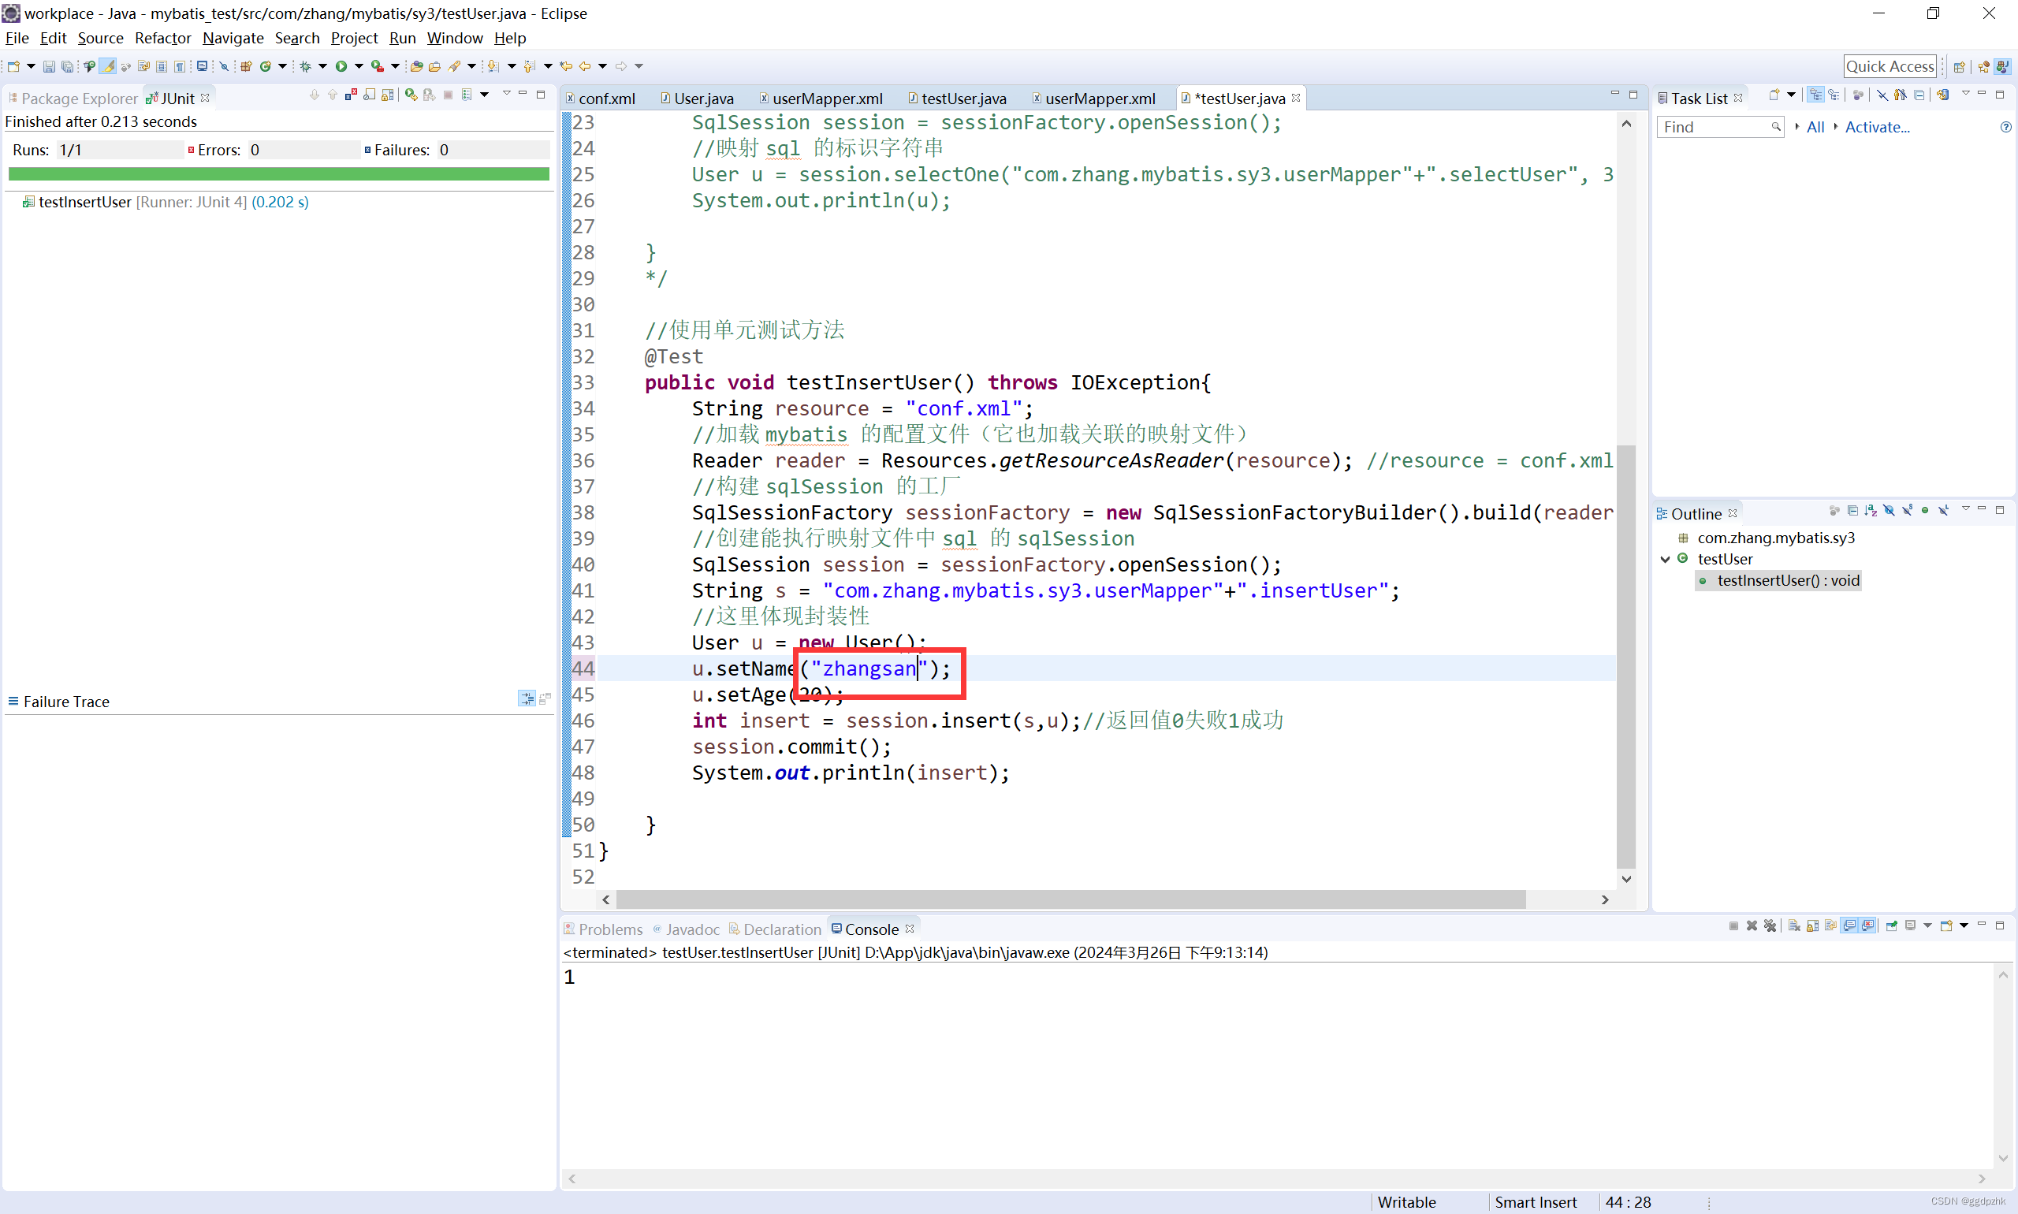Viewport: 2018px width, 1214px height.
Task: Select testInsertUser JUnit test result
Action: [166, 202]
